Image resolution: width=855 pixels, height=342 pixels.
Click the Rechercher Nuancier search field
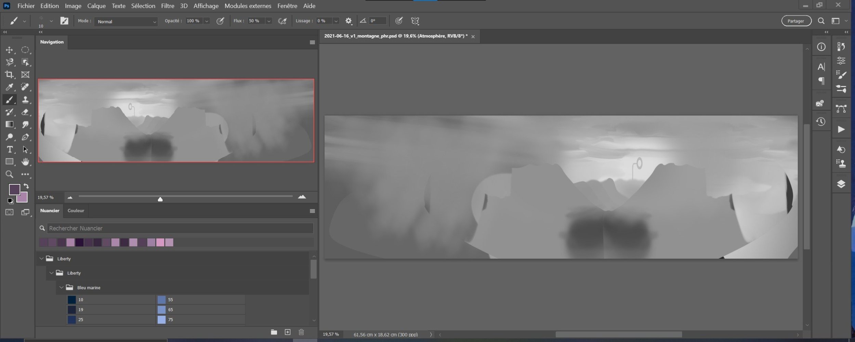[x=180, y=228]
